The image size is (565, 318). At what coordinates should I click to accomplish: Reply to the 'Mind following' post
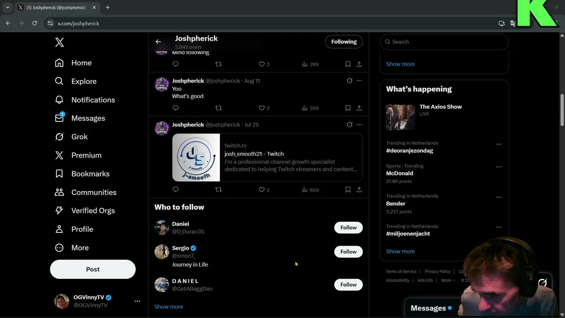tap(176, 64)
